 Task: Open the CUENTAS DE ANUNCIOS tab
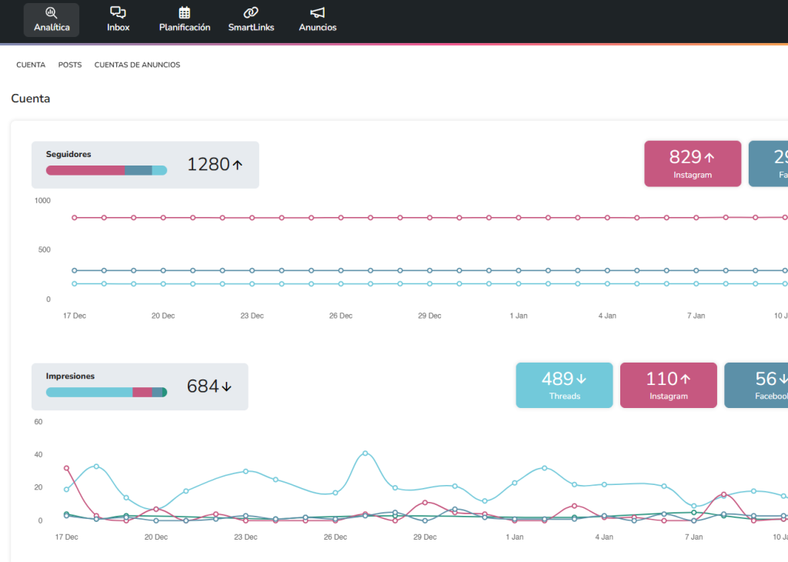(137, 65)
